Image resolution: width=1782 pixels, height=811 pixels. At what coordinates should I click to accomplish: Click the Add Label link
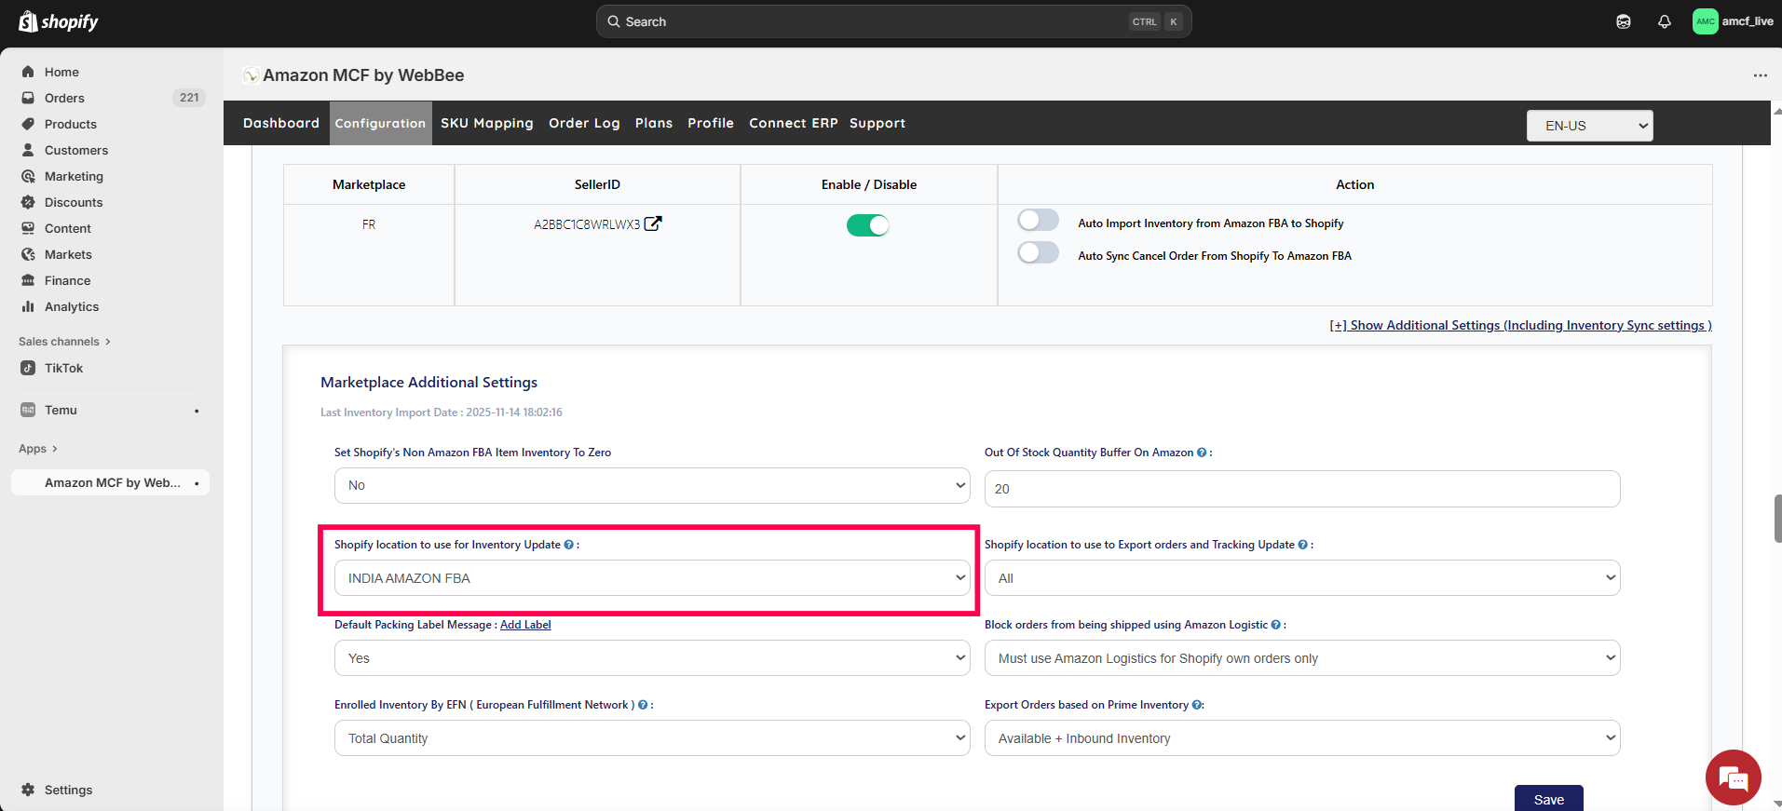(525, 625)
